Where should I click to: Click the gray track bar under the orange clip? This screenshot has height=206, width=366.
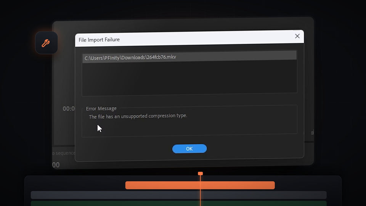tap(178, 195)
